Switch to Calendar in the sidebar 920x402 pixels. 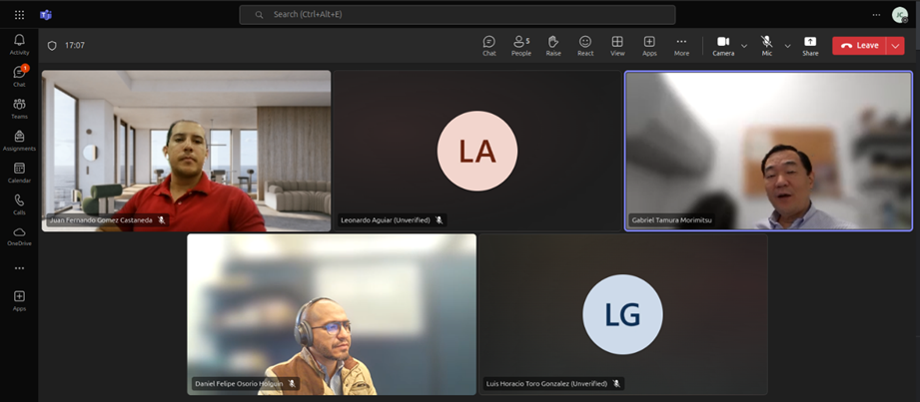(19, 173)
